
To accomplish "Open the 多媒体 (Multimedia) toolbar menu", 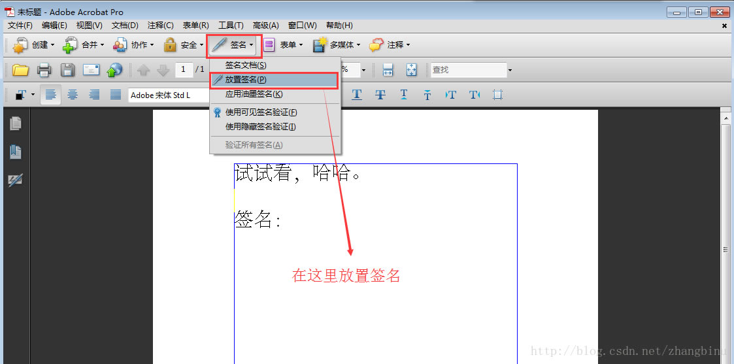I will [337, 45].
